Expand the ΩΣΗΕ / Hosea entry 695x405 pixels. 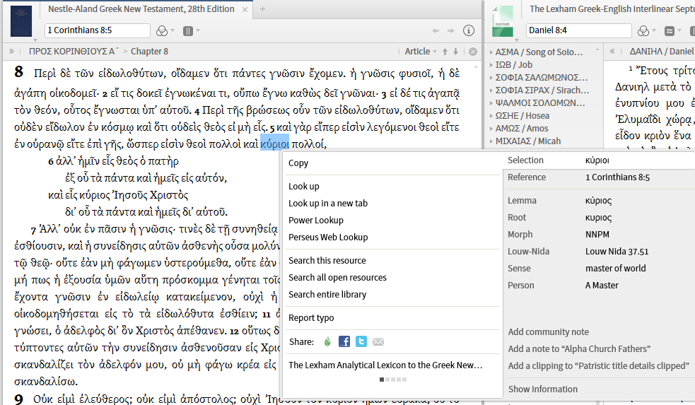[x=491, y=116]
